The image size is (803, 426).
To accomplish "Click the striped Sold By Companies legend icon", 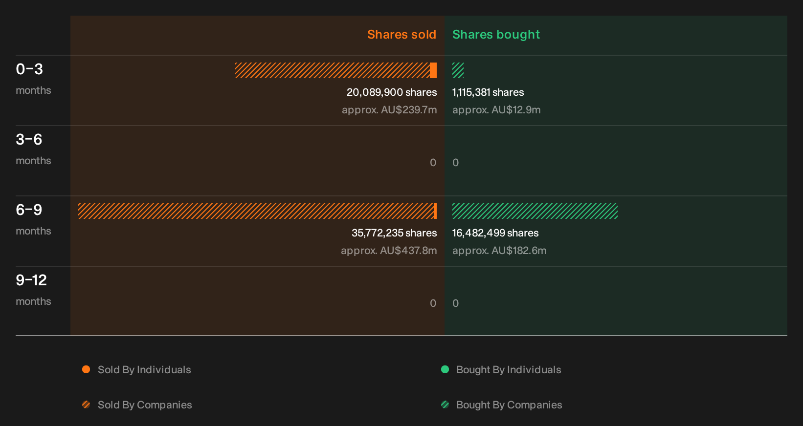I will pos(86,405).
